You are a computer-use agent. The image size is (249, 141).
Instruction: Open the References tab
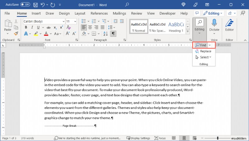[99, 13]
